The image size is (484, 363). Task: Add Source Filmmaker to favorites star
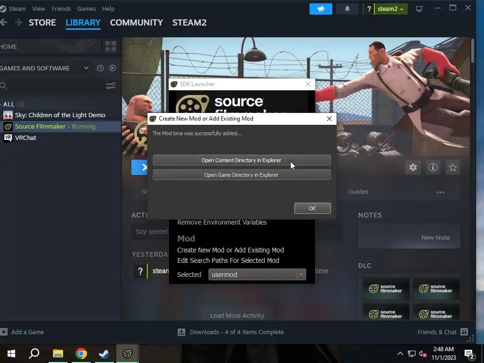[x=452, y=167]
